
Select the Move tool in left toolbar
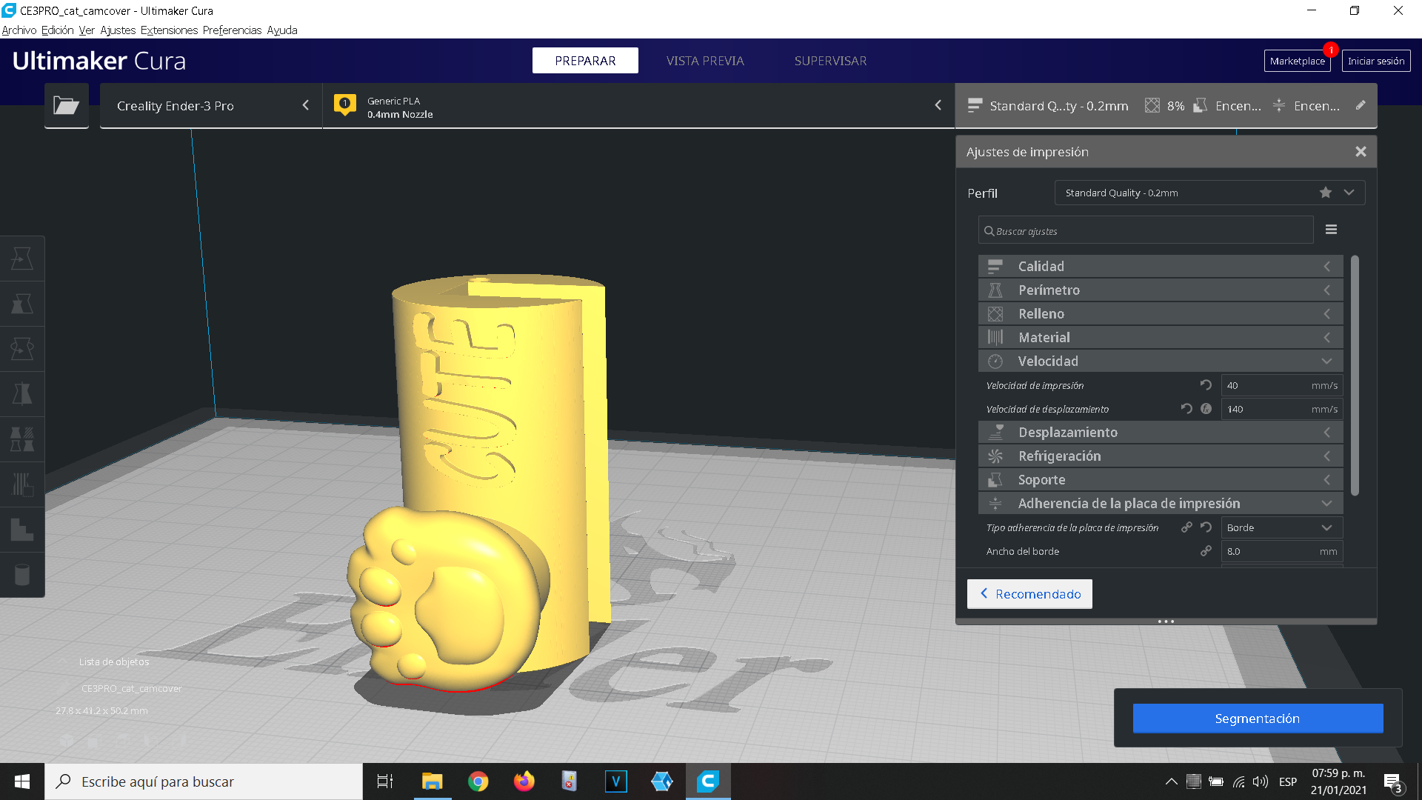[x=22, y=259]
